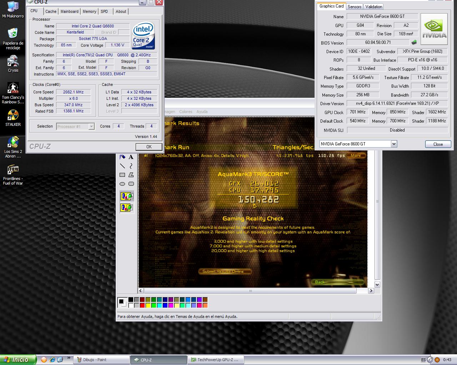Expand hidden system tray icons arrow
Screen dimensions: 457x365
coord(430,360)
